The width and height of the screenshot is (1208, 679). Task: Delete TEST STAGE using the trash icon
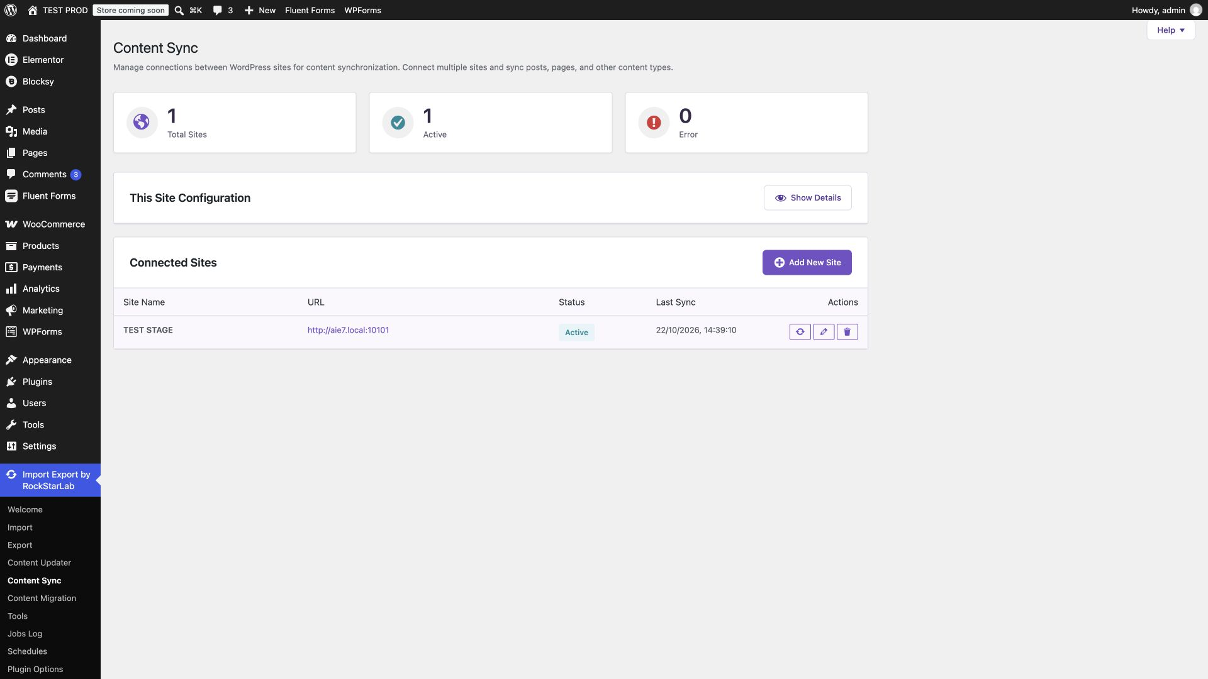[x=847, y=331]
